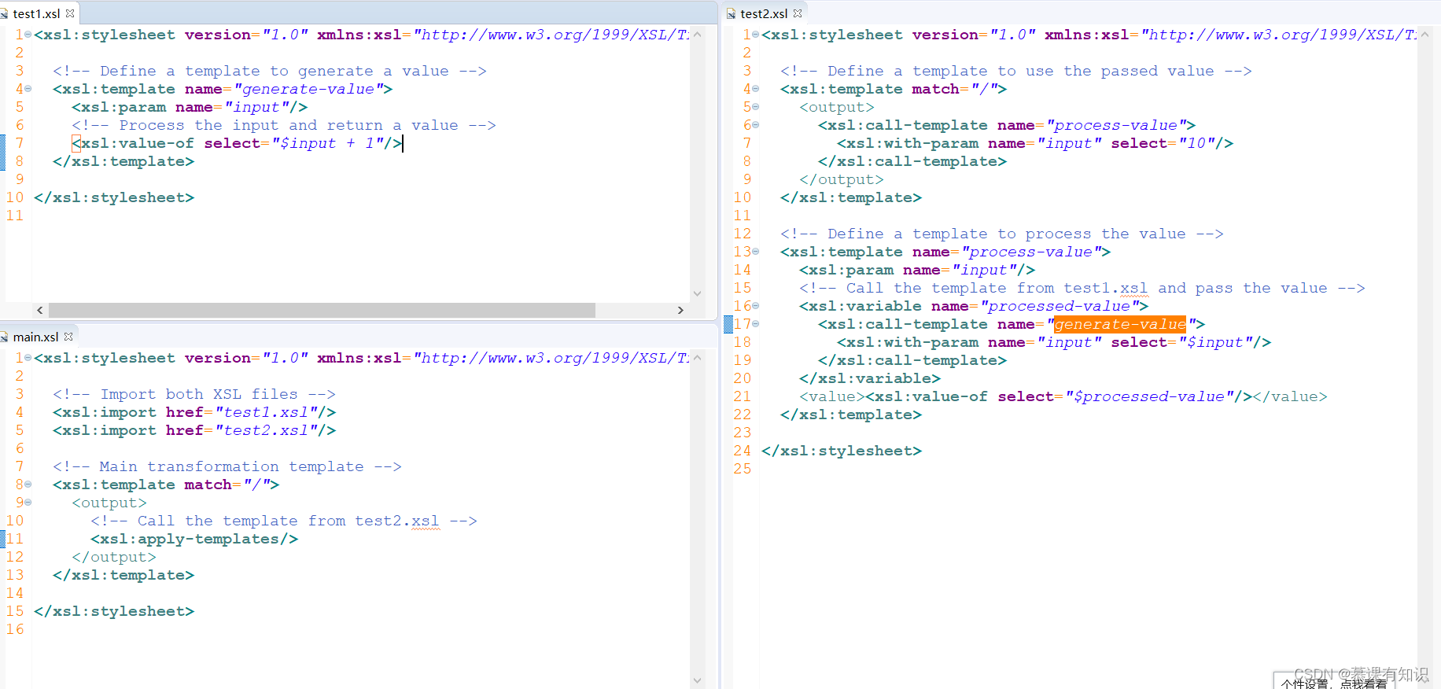
Task: Click 'Define a template to use the passed value' comment
Action: [1016, 71]
